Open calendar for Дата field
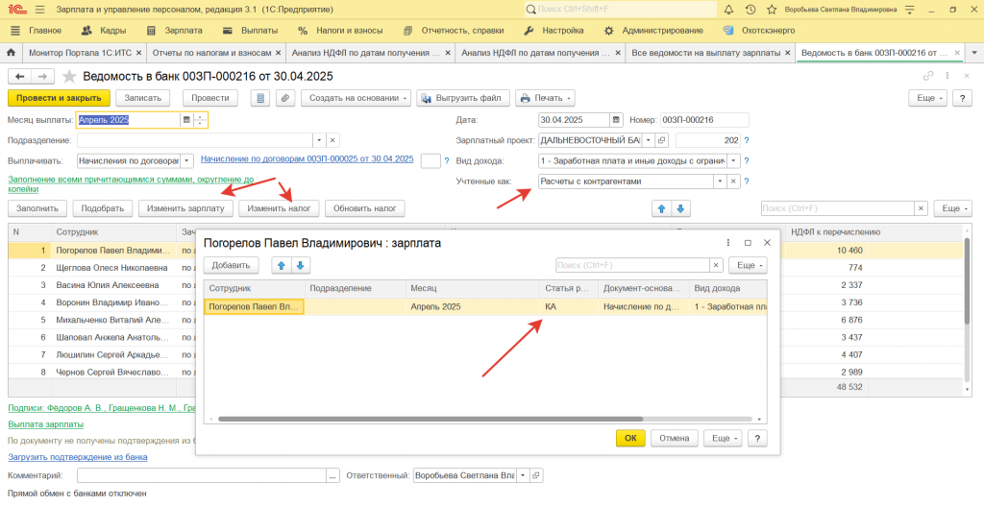 click(x=616, y=120)
